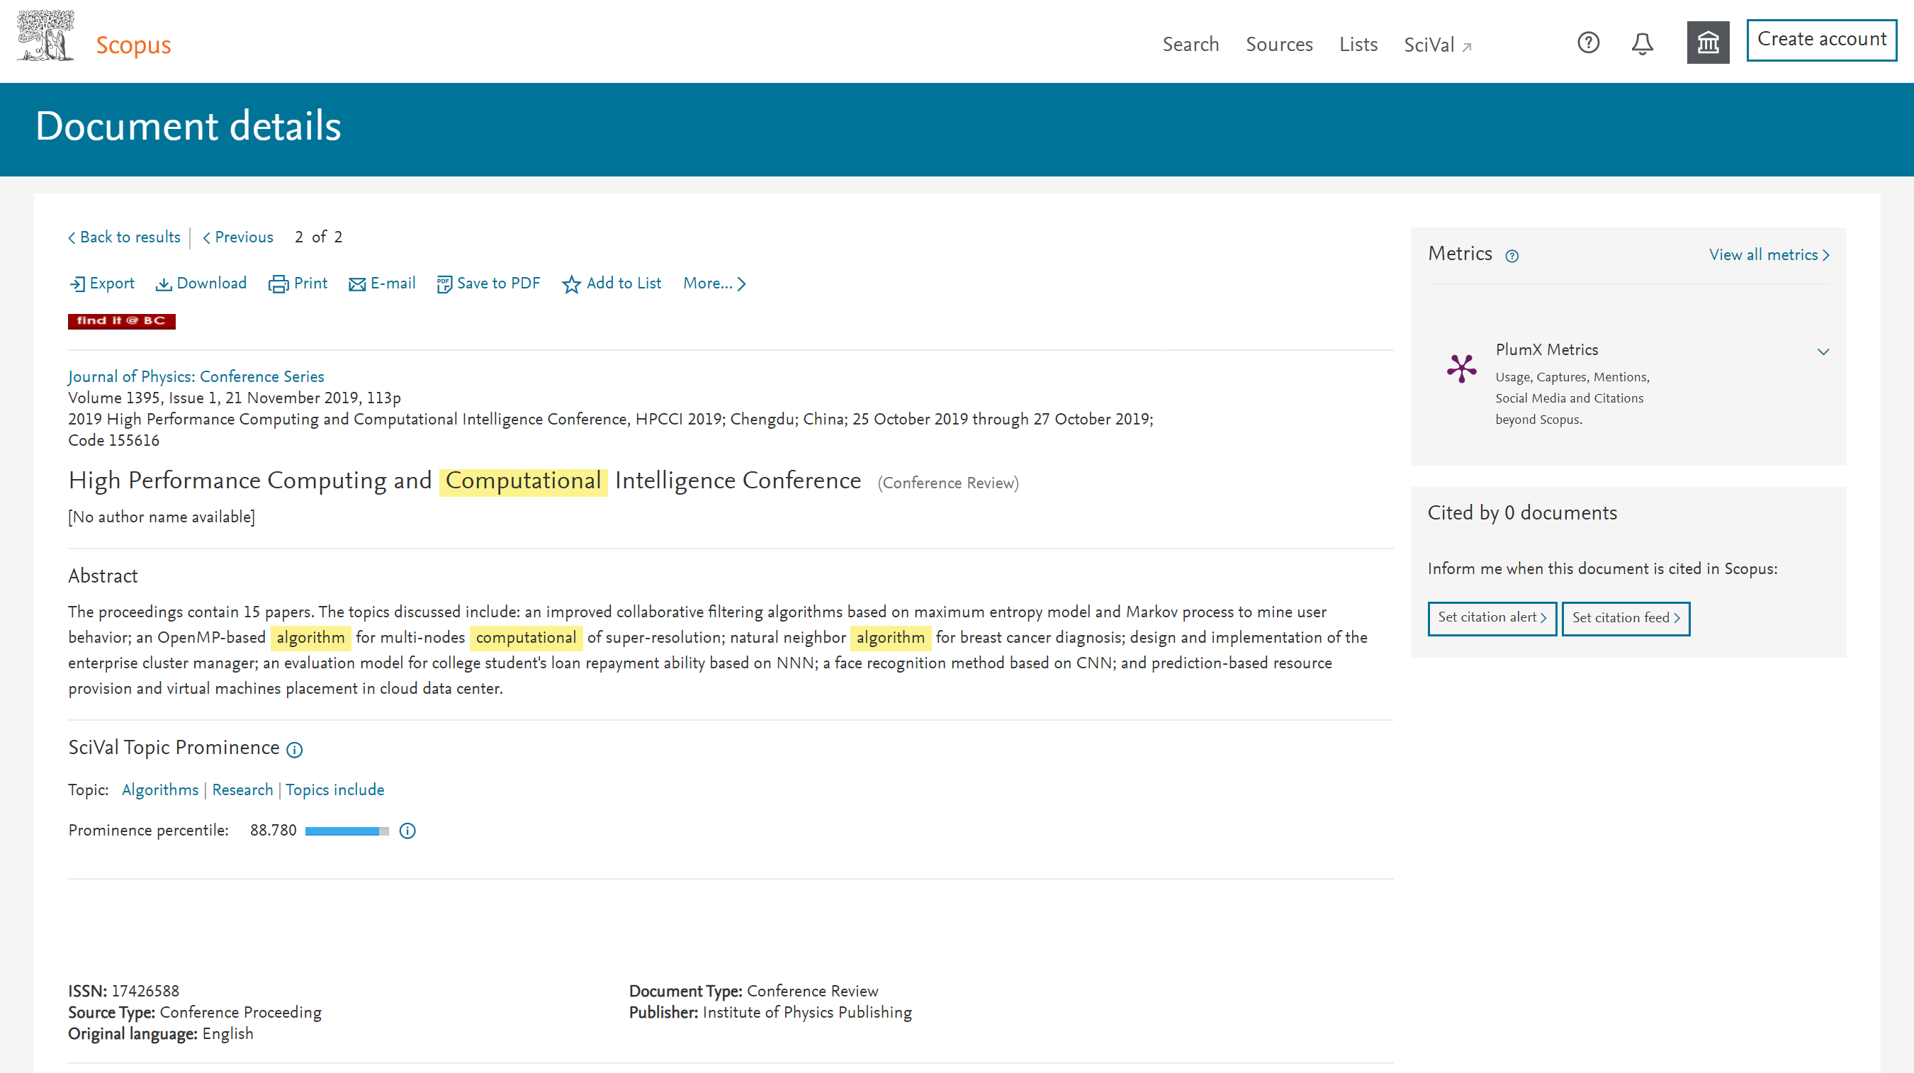Click the Add to List star icon
This screenshot has height=1073, width=1914.
click(570, 284)
